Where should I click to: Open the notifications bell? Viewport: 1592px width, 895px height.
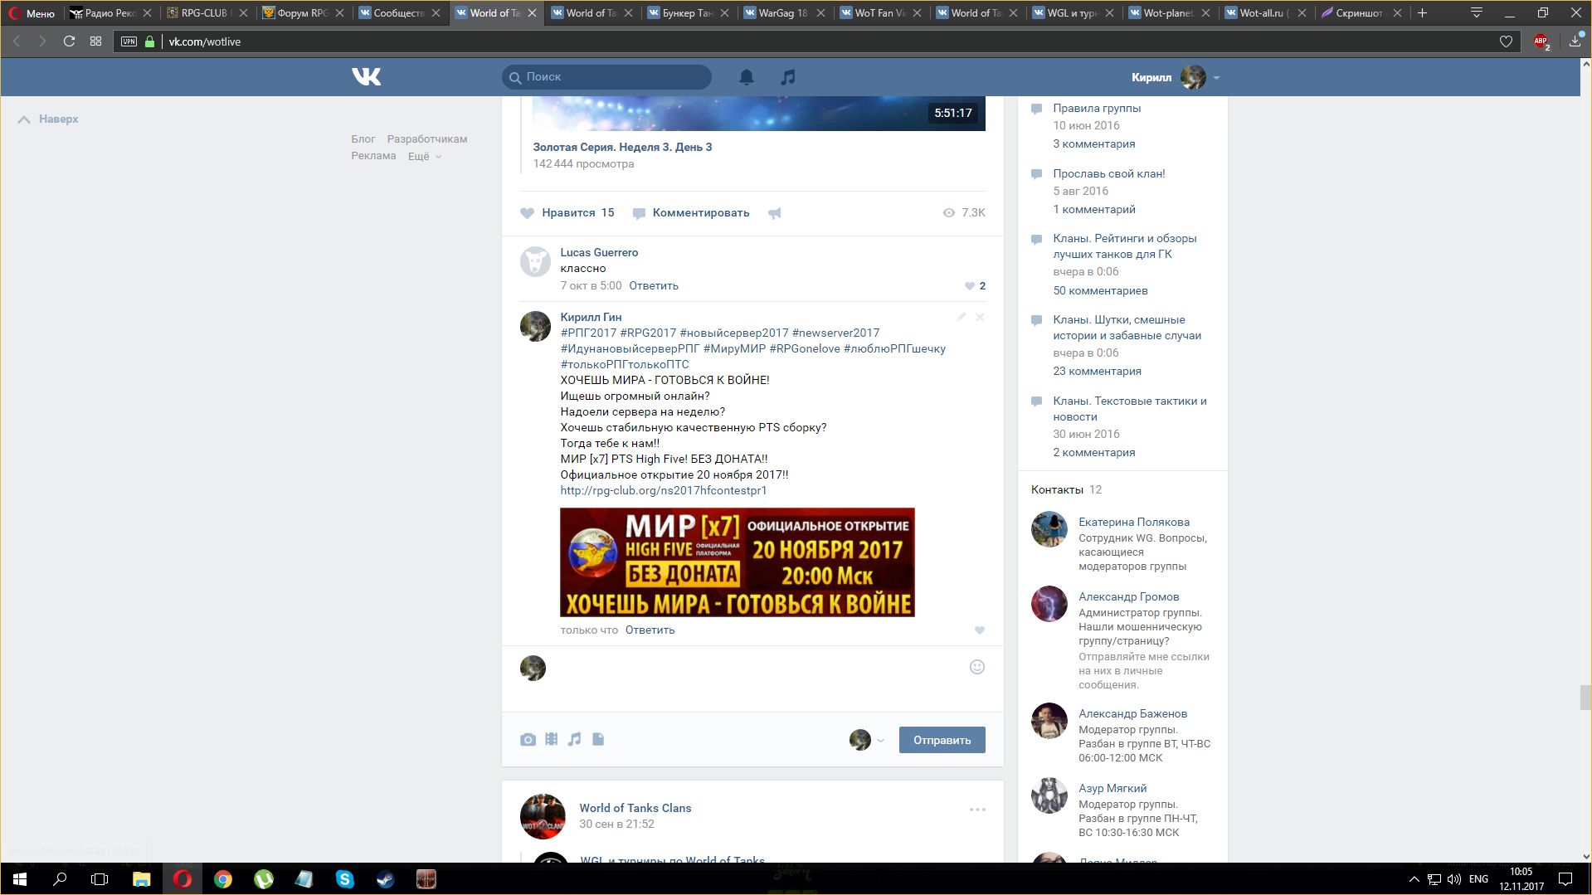coord(747,77)
